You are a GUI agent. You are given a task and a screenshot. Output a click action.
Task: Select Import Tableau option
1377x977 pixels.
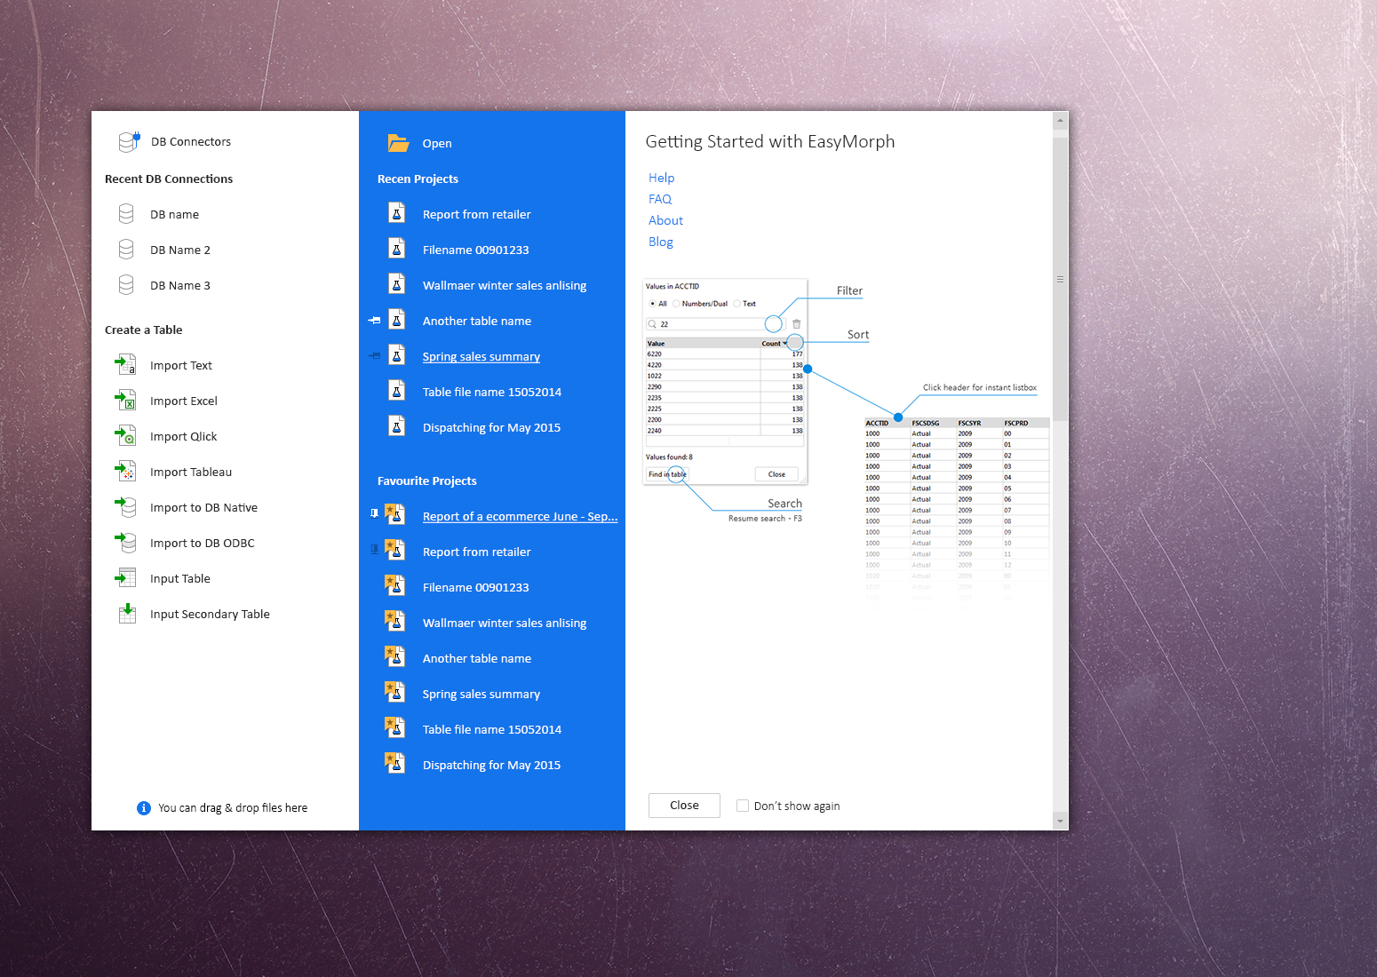coord(191,472)
